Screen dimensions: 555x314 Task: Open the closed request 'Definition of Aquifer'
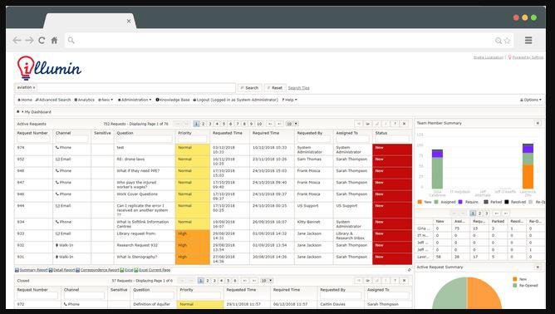[151, 304]
